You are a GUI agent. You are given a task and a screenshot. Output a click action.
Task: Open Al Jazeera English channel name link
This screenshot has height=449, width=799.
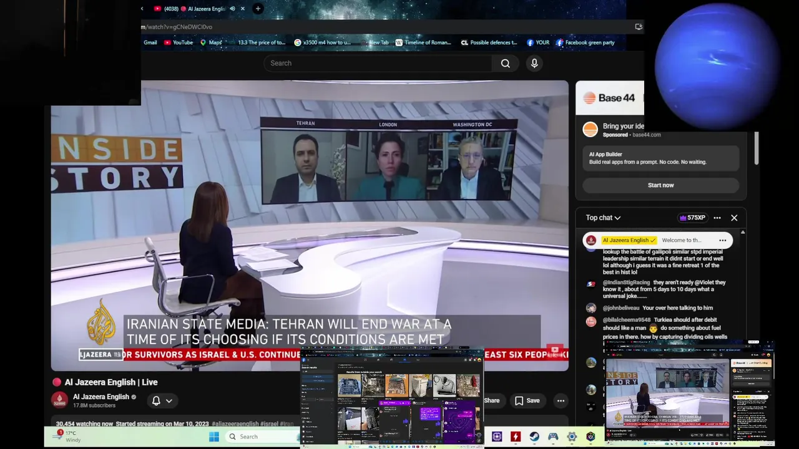coord(100,397)
